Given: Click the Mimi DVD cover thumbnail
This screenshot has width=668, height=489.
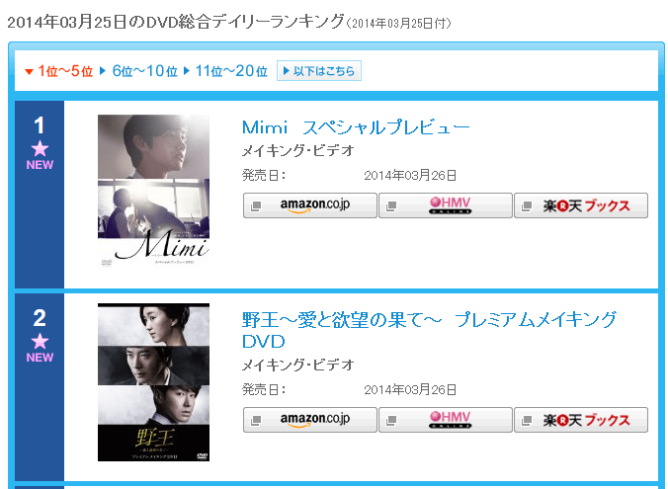Looking at the screenshot, I should pos(153,191).
